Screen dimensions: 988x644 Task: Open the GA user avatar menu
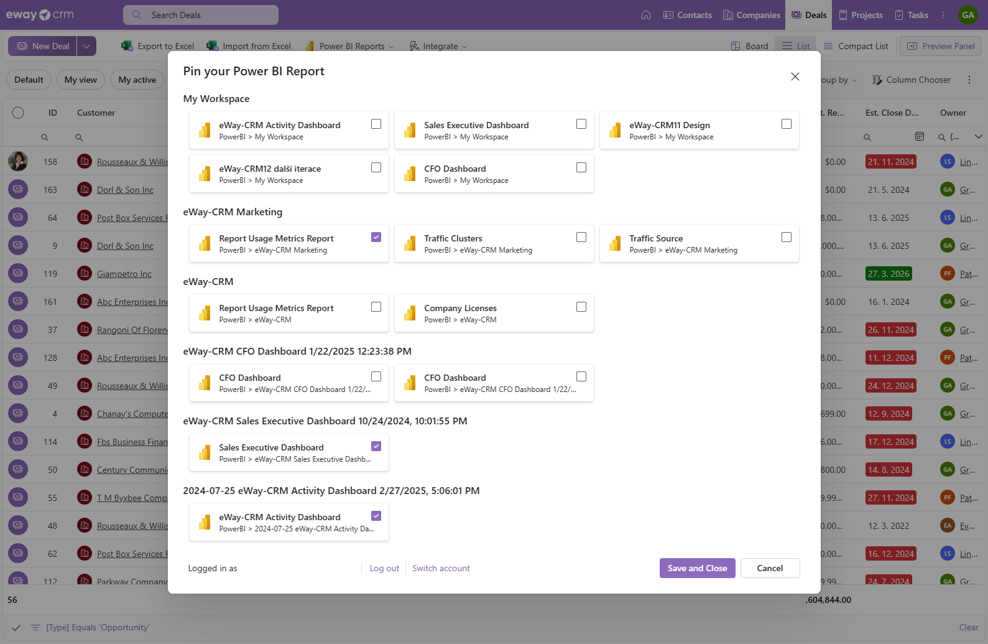pos(968,15)
